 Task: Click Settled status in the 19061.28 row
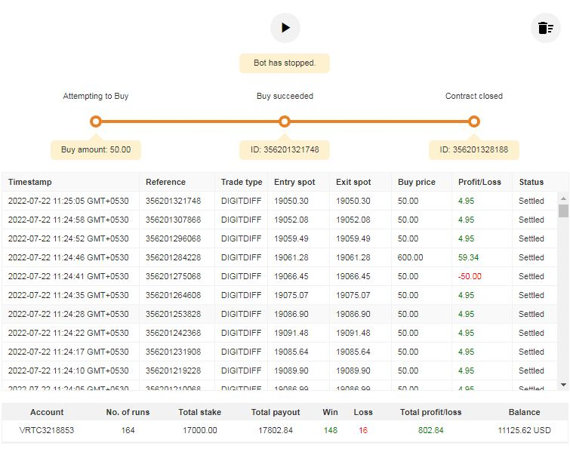pyautogui.click(x=531, y=257)
